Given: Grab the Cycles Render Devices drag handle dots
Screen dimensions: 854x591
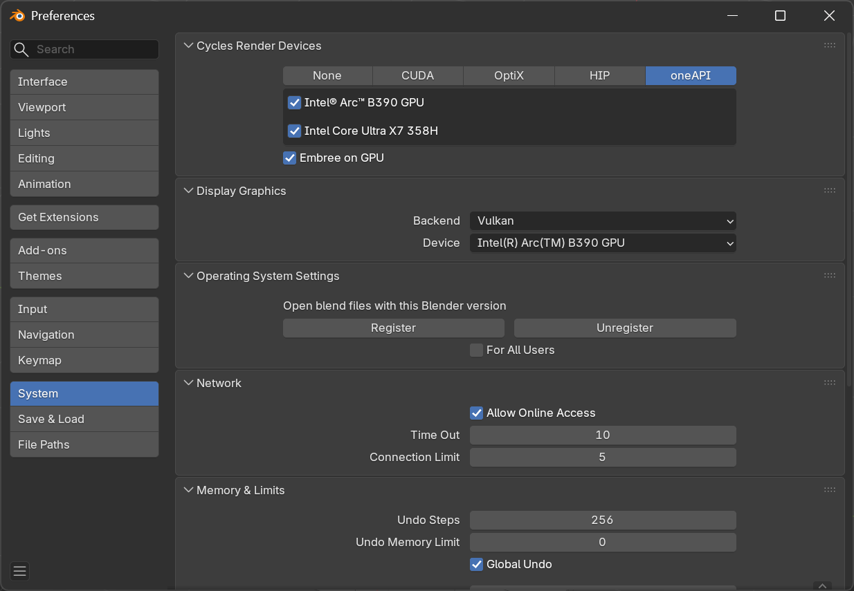Looking at the screenshot, I should click(x=829, y=46).
